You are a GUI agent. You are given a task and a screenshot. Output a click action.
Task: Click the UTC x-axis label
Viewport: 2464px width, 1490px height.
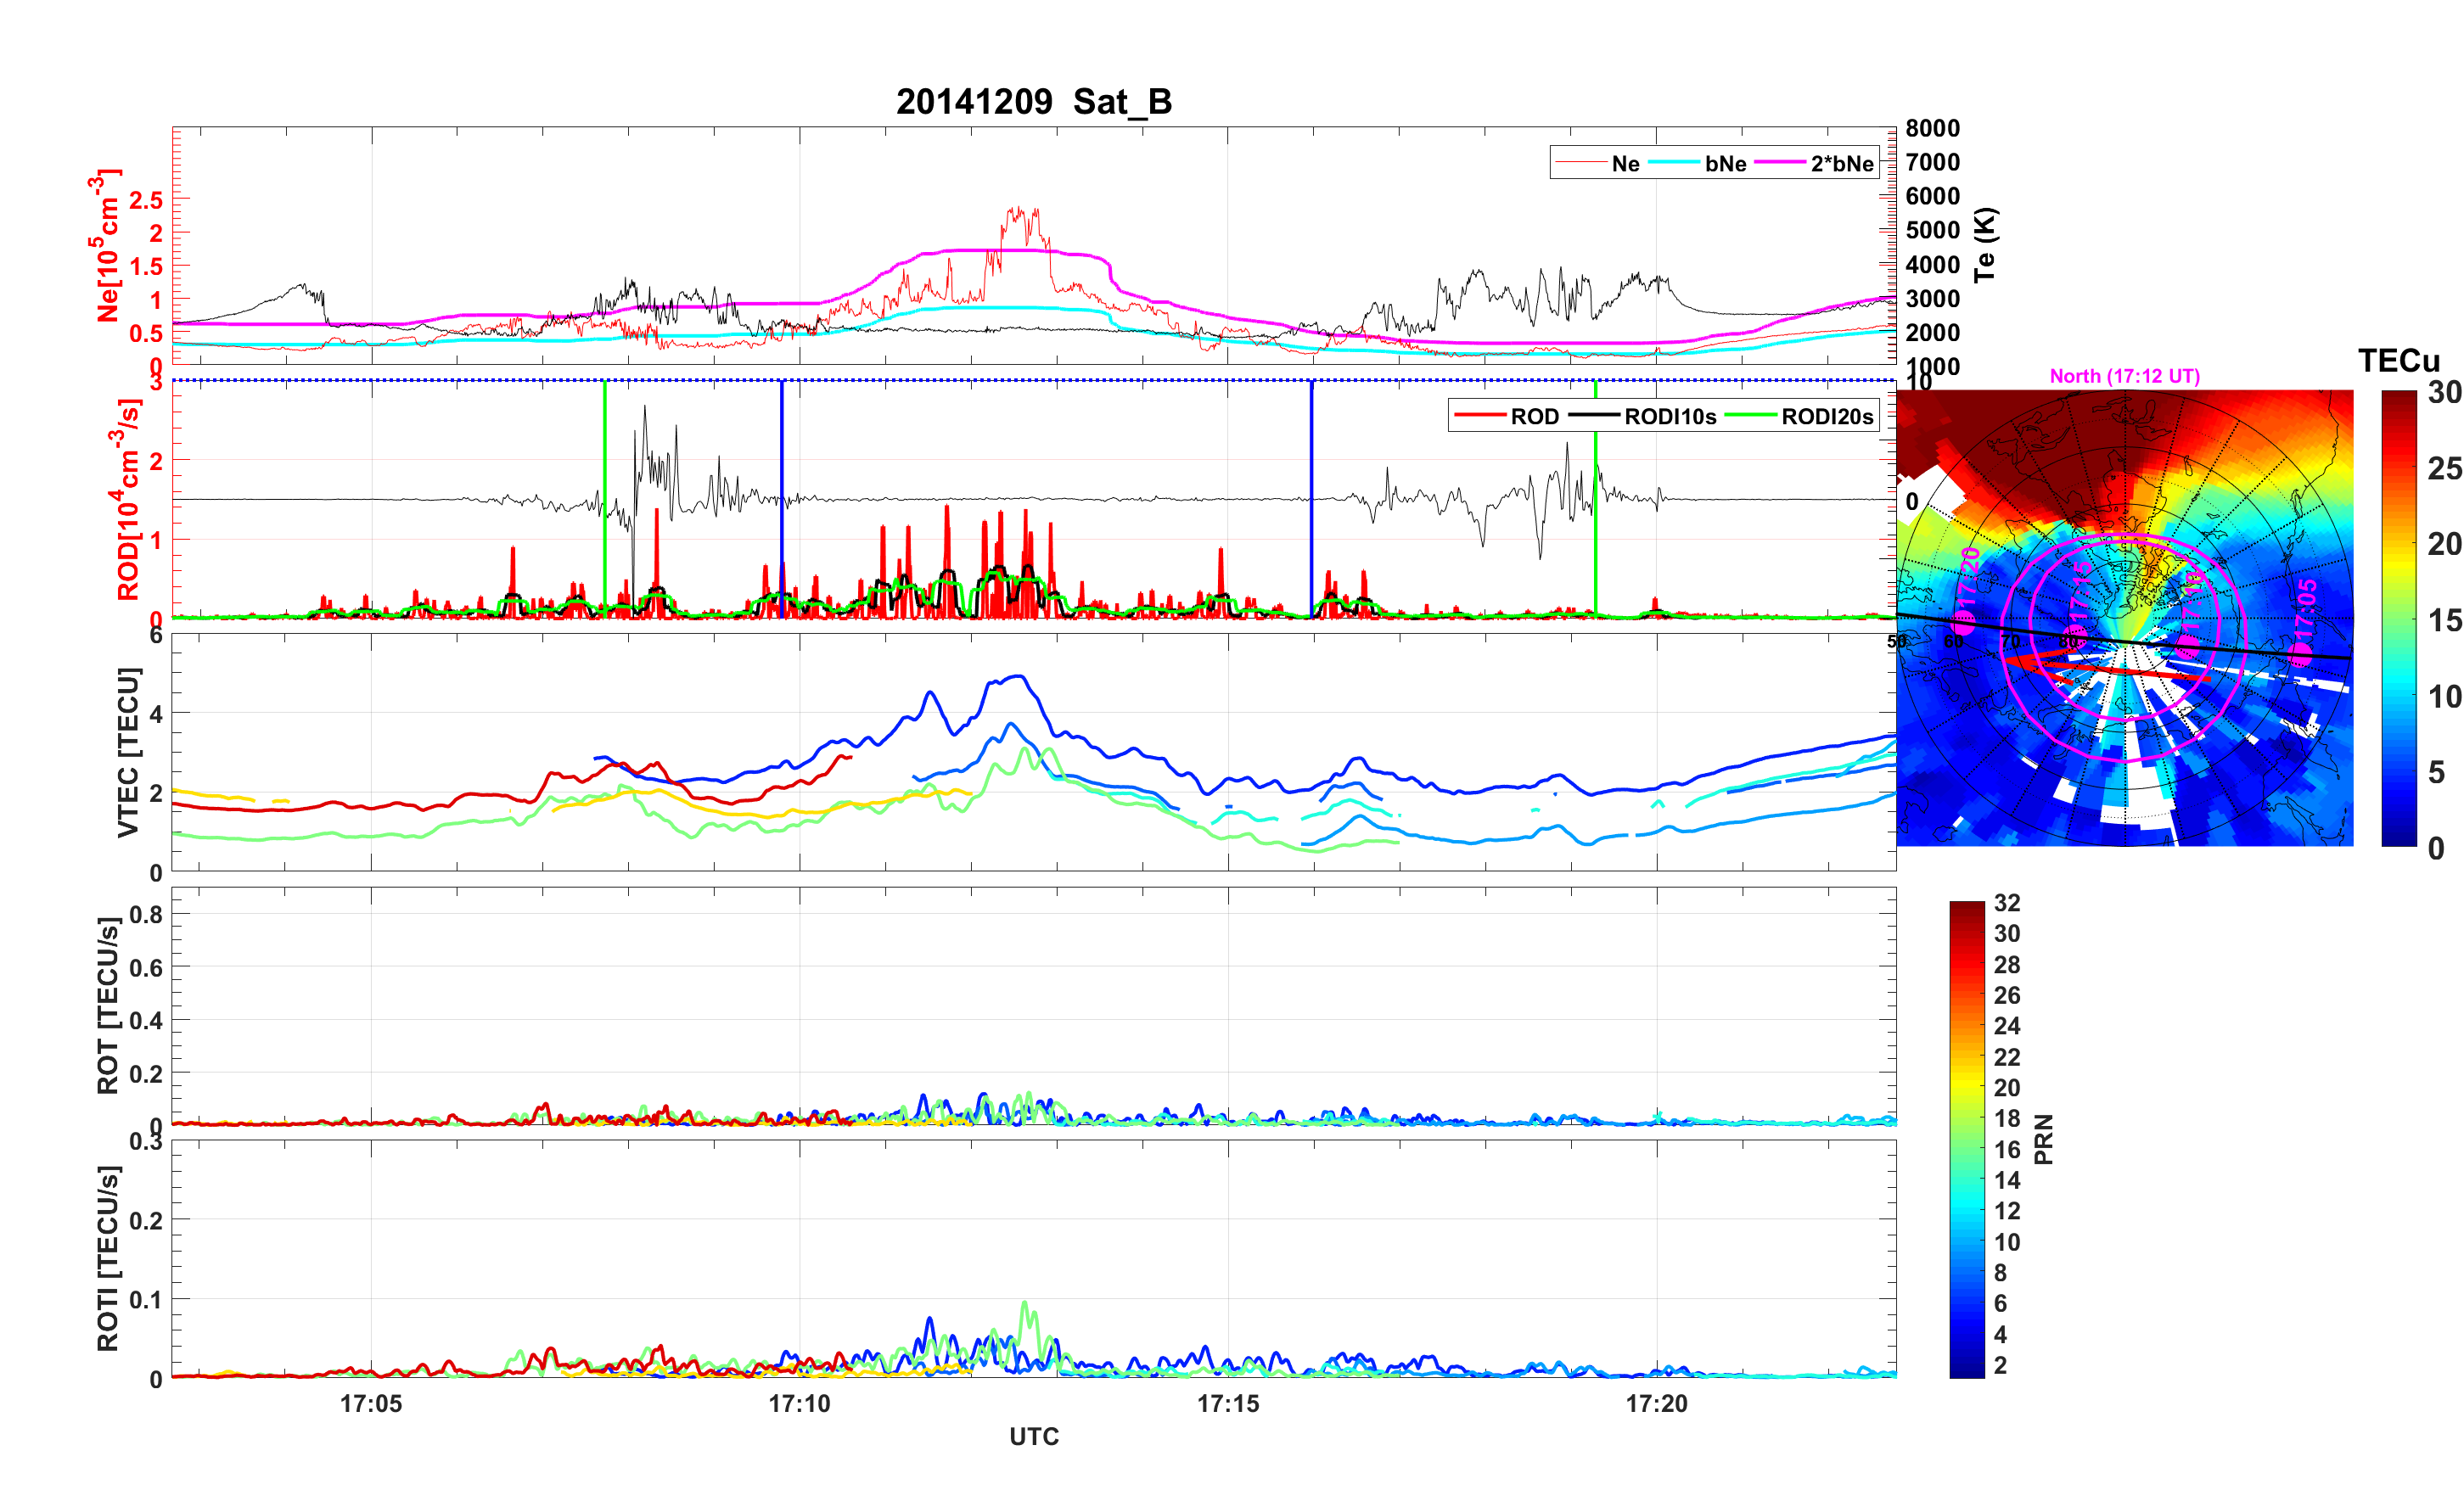coord(1033,1436)
